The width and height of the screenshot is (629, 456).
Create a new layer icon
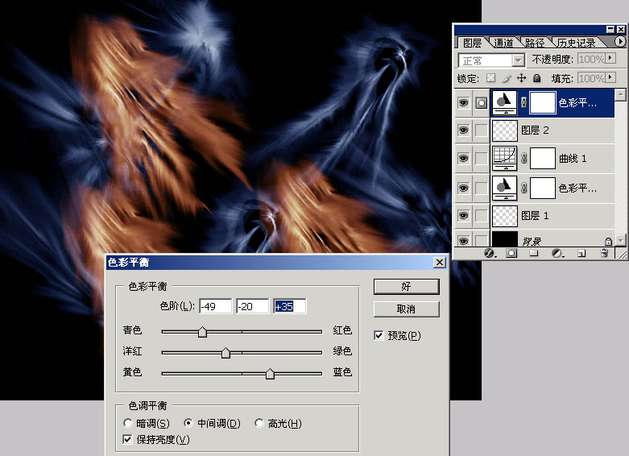tap(581, 253)
